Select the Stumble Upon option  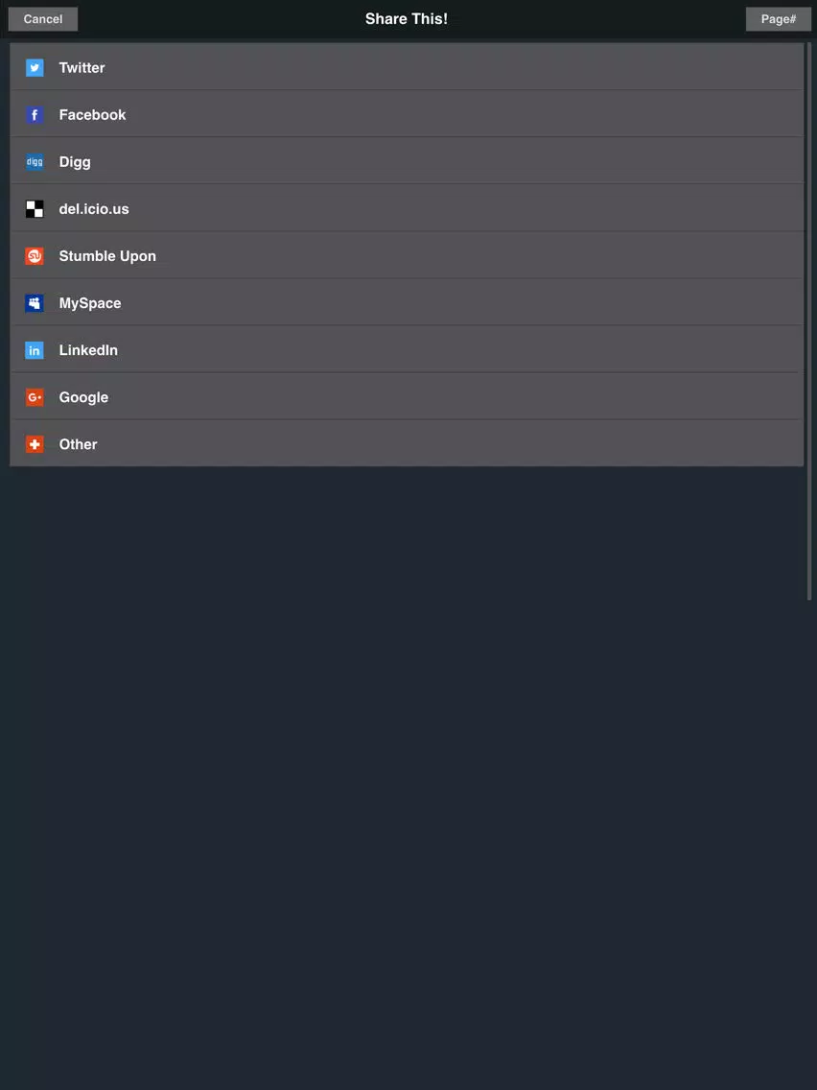pyautogui.click(x=407, y=256)
